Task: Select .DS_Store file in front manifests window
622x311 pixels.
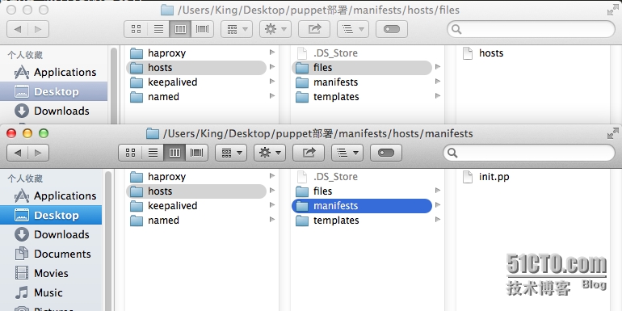Action: click(362, 177)
